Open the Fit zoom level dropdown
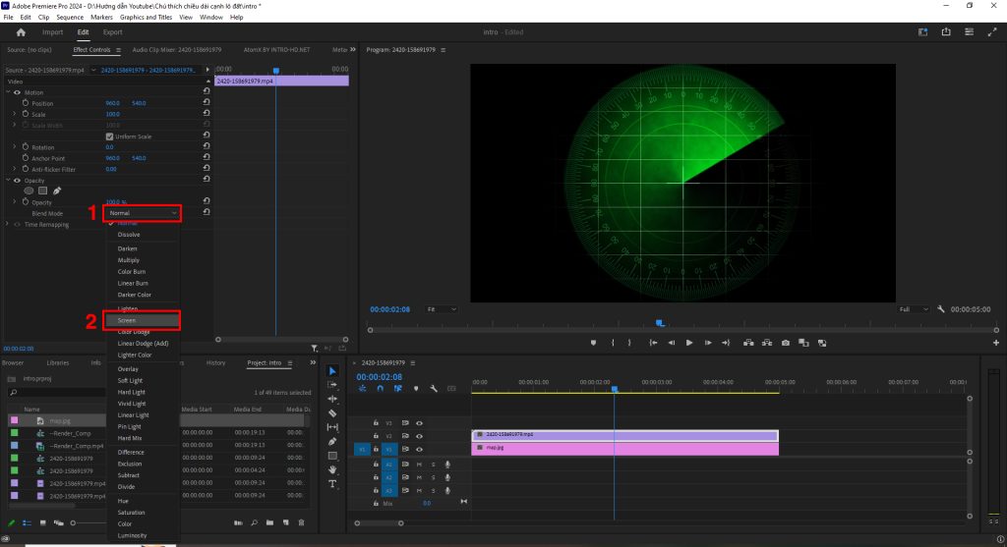1007x547 pixels. click(x=442, y=308)
